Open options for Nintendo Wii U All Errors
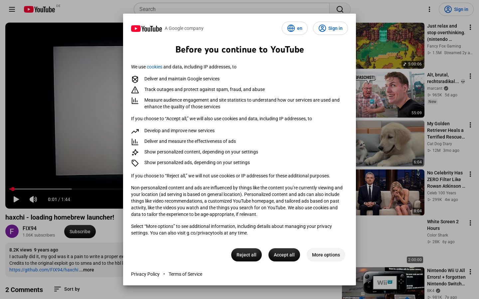The width and height of the screenshot is (479, 299). click(x=470, y=272)
